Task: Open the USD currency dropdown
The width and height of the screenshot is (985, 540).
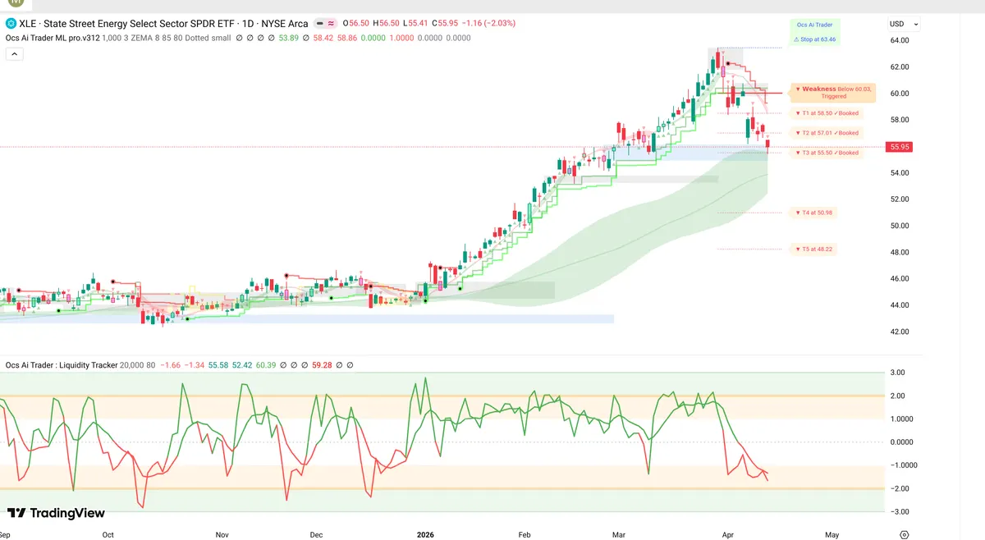Action: tap(904, 24)
